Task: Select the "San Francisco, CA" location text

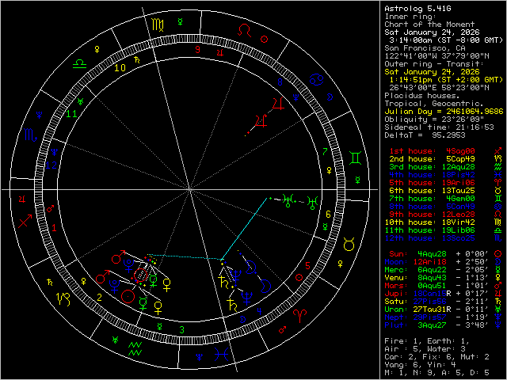Action: (424, 47)
